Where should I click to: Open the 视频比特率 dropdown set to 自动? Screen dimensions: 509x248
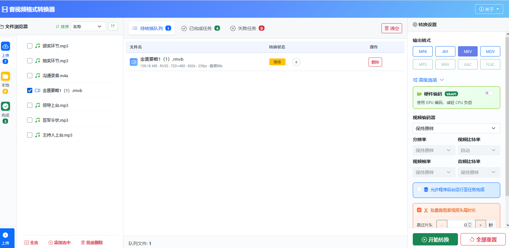coord(479,150)
